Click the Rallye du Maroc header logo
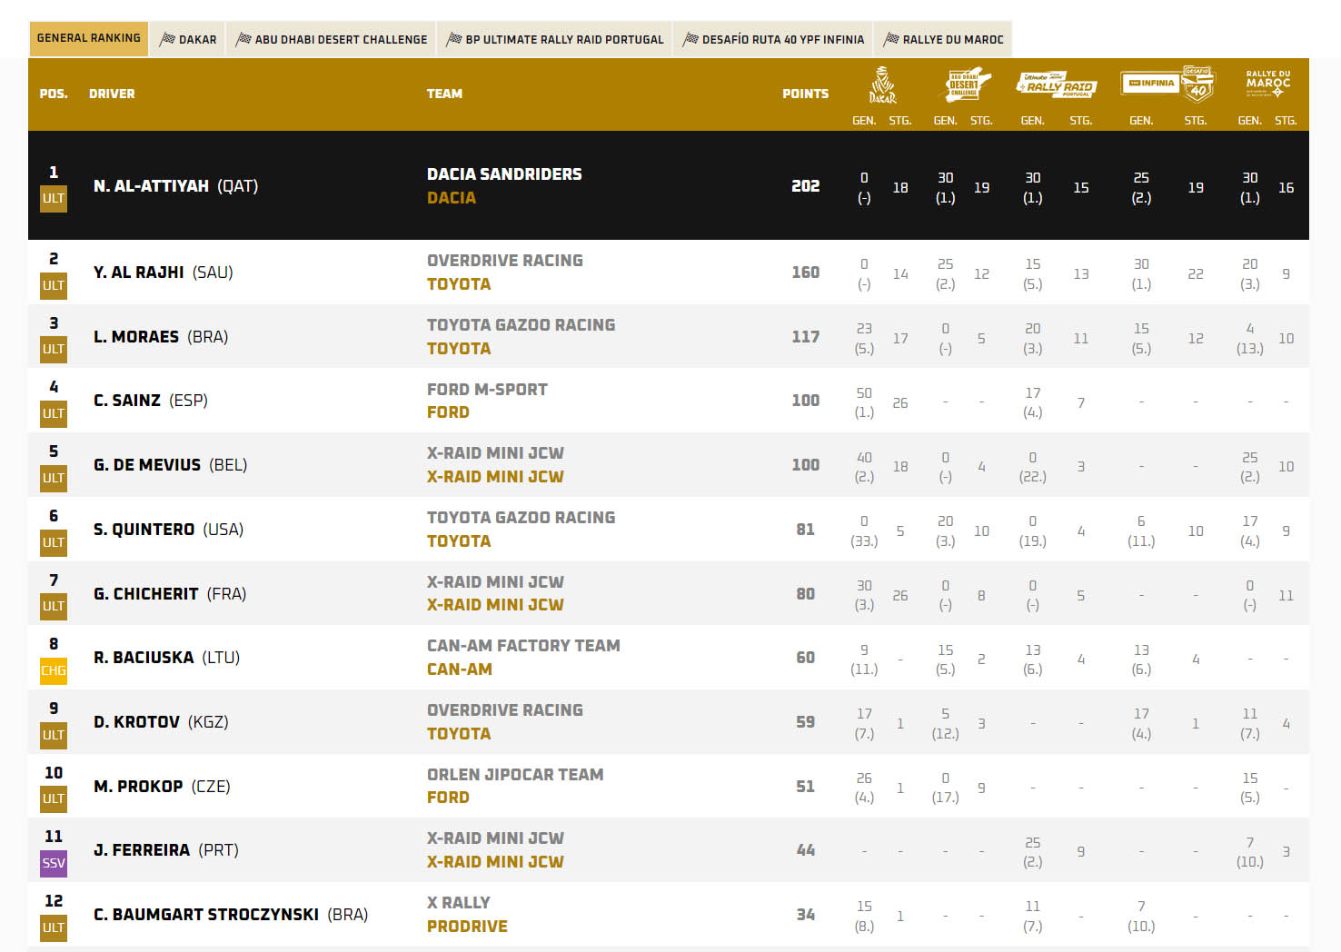This screenshot has height=952, width=1341. point(1267,84)
